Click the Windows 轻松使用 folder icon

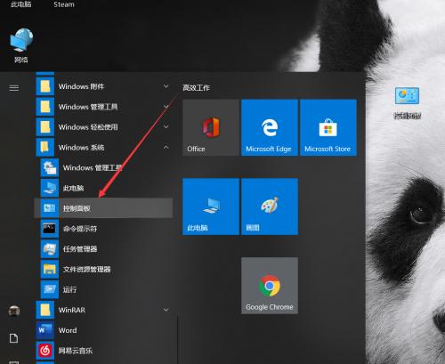(45, 127)
